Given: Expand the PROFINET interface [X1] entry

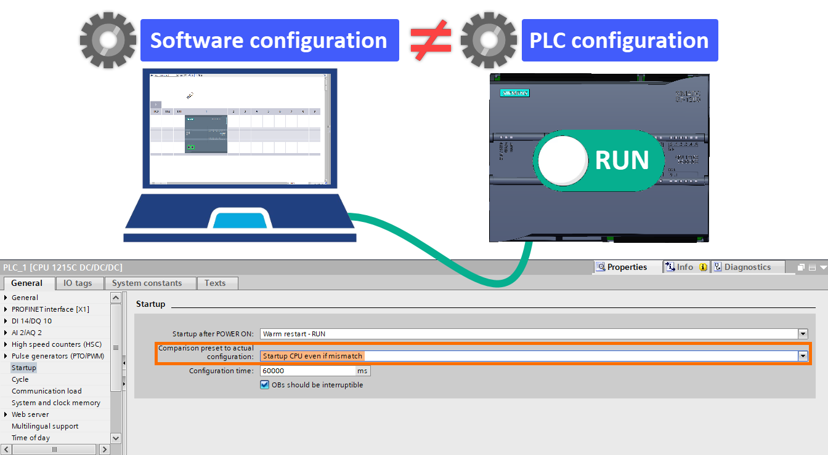Looking at the screenshot, I should point(6,309).
